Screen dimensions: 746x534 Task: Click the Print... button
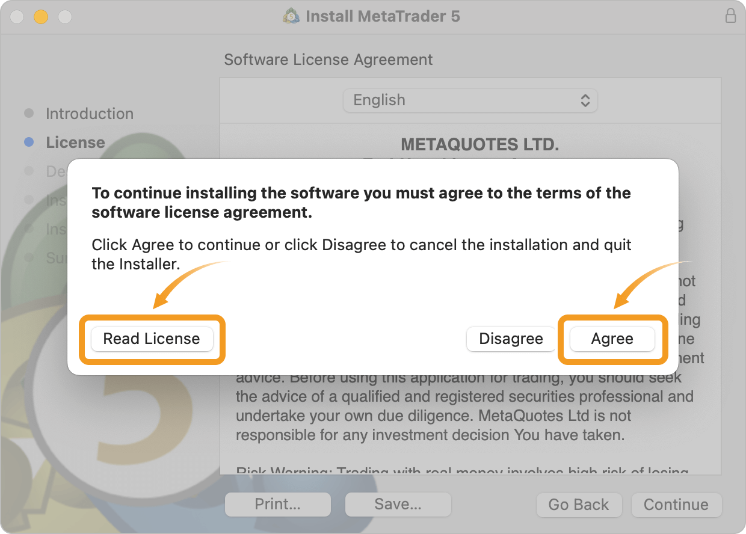click(278, 505)
